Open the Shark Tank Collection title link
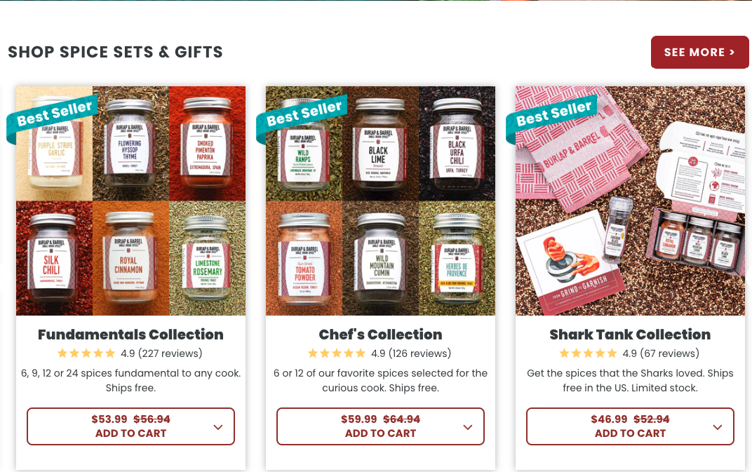 630,335
